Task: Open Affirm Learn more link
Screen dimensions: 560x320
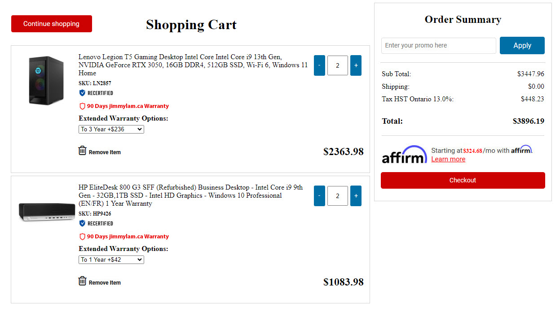Action: [x=448, y=159]
